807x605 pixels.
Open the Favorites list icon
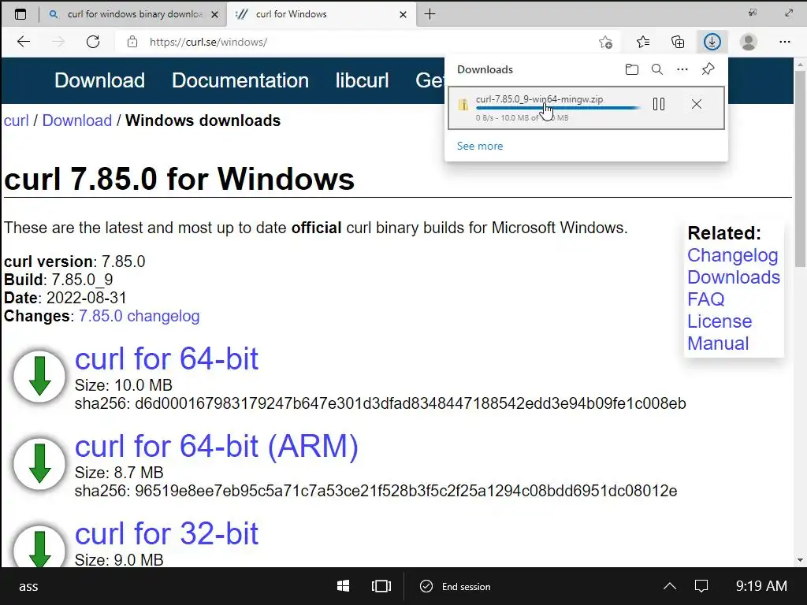pos(643,42)
